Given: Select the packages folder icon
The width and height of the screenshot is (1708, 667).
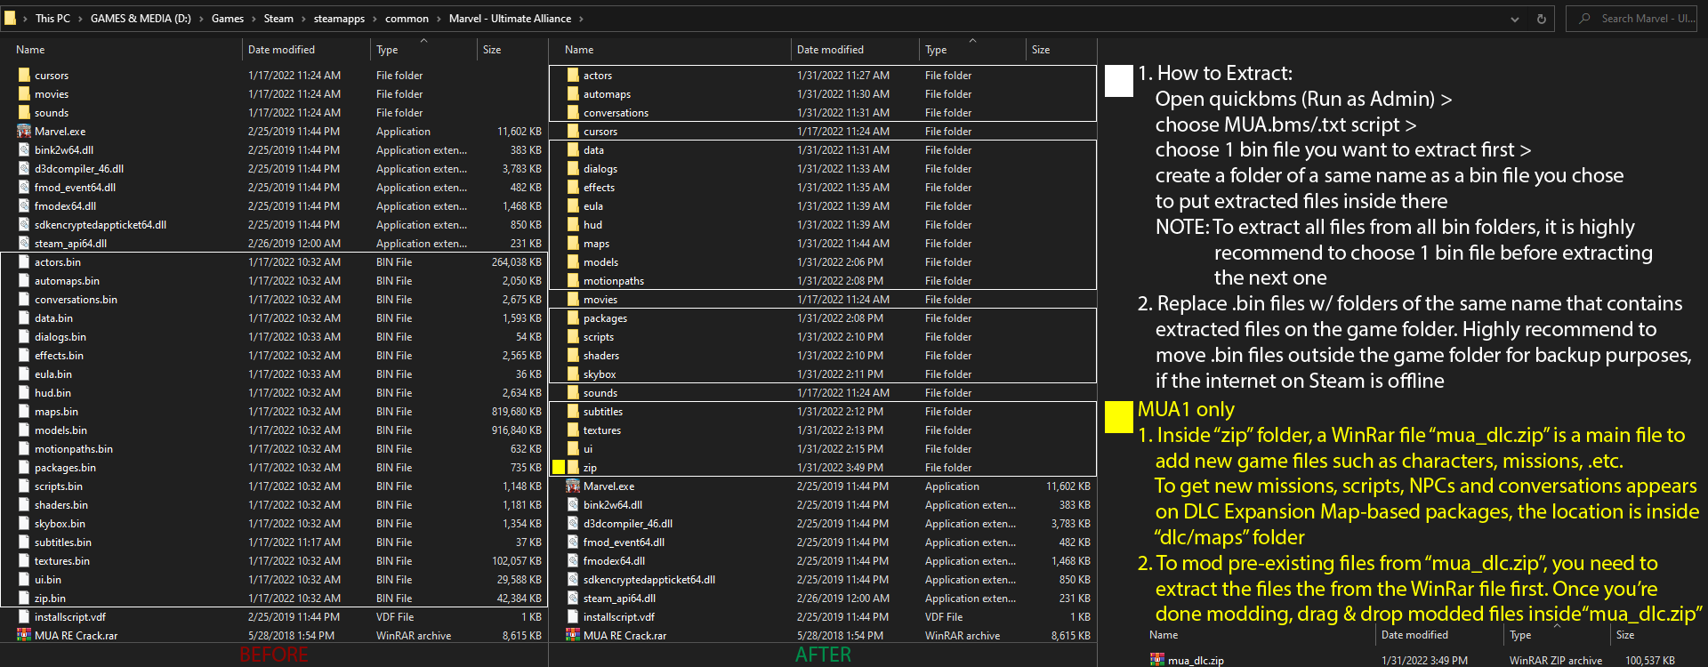Looking at the screenshot, I should coord(573,318).
